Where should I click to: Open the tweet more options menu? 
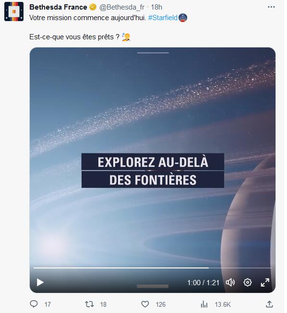(x=271, y=7)
